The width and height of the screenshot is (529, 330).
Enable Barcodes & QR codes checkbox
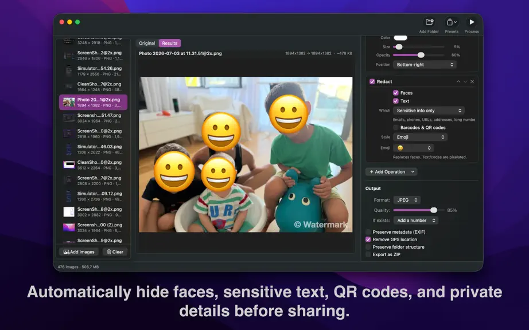coord(396,128)
